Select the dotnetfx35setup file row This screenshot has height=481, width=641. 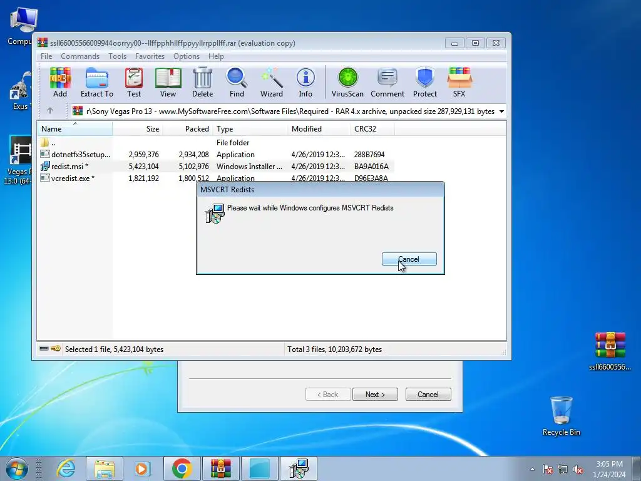tap(216, 154)
